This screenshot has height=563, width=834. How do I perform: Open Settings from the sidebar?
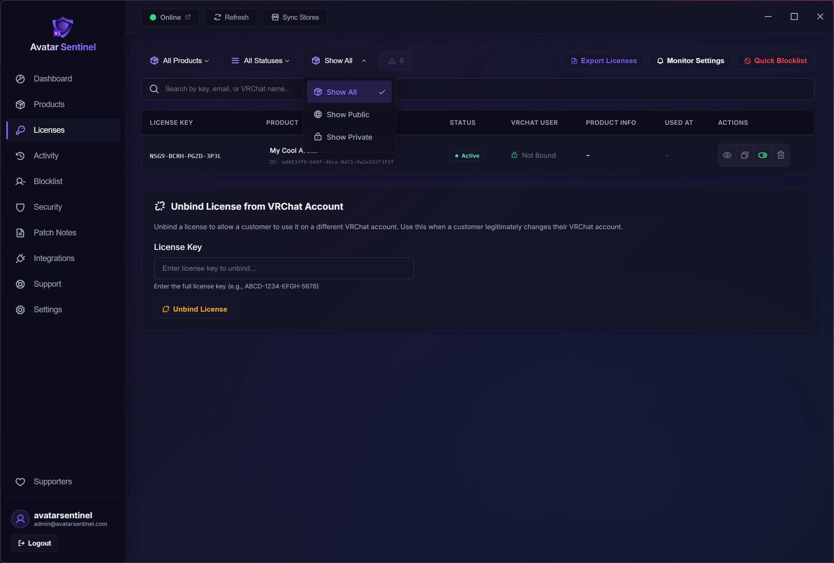[63, 310]
